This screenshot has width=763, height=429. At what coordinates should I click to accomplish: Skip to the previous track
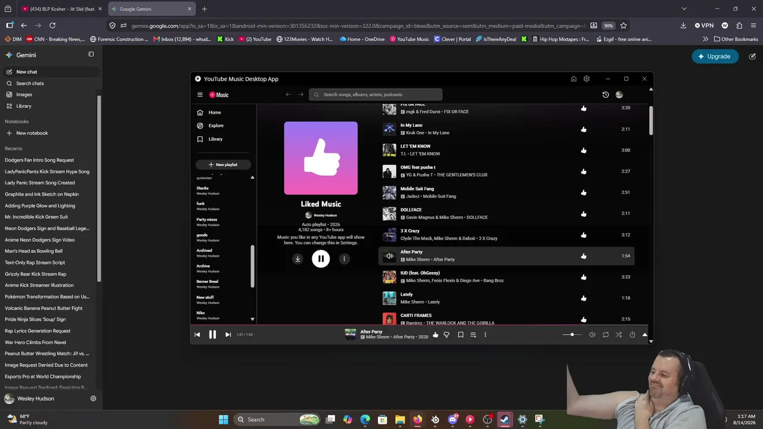click(197, 335)
